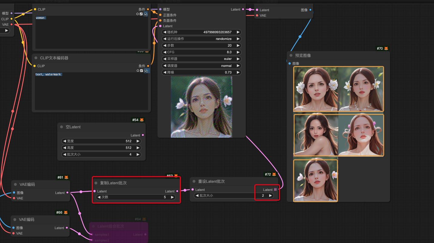
Task: Collapse the 重设Latent批次 node via title dot
Action: point(194,182)
